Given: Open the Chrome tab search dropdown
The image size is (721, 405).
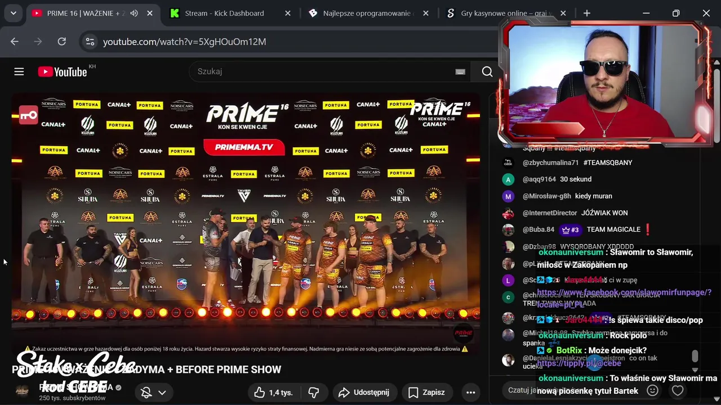Looking at the screenshot, I should pos(13,13).
